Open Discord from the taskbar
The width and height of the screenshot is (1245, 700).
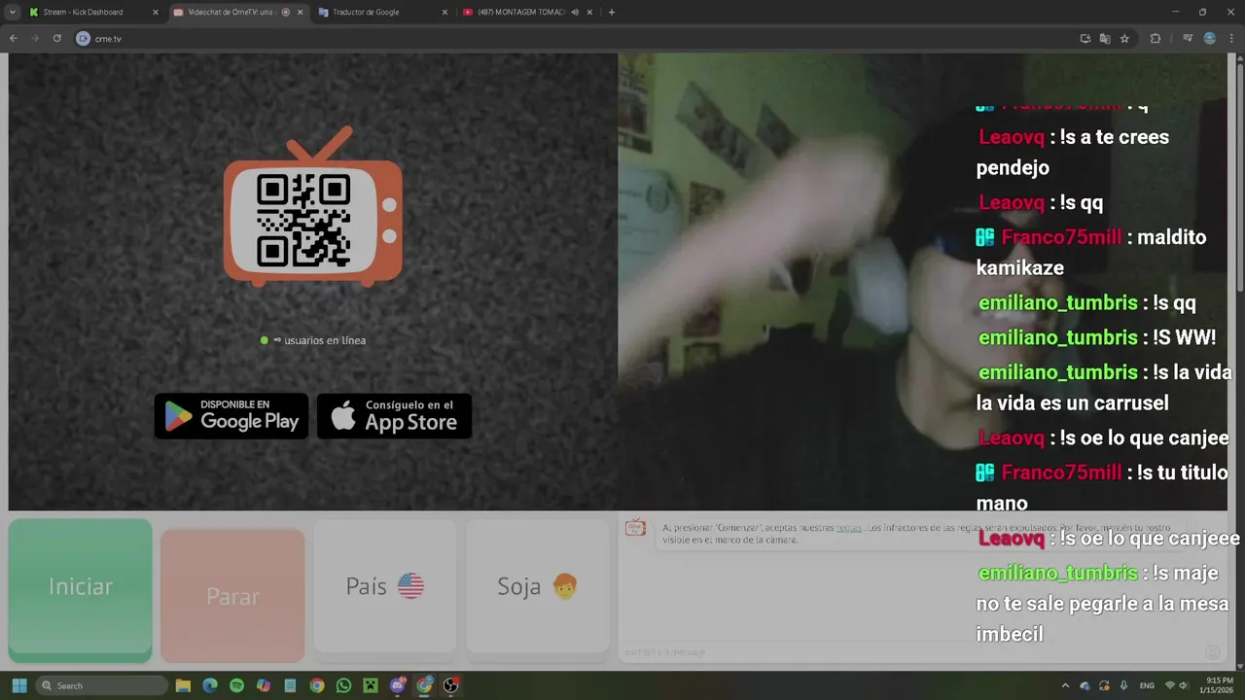click(397, 685)
